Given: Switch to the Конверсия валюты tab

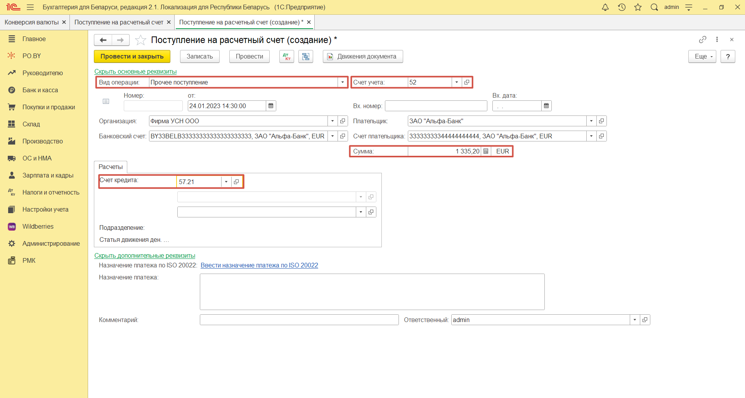Looking at the screenshot, I should (32, 22).
